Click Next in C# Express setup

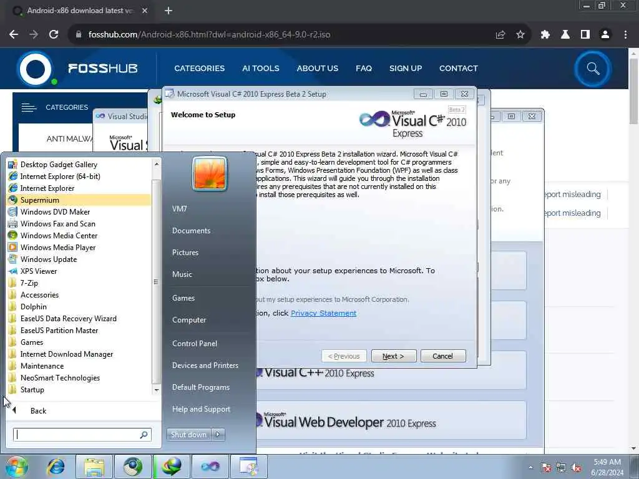coord(394,356)
